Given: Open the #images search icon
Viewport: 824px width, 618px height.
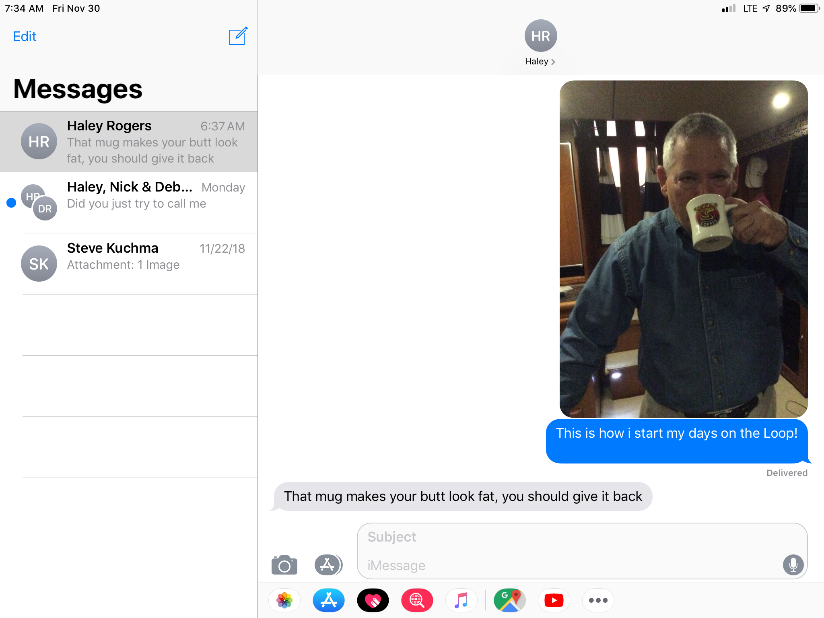Looking at the screenshot, I should (x=417, y=600).
